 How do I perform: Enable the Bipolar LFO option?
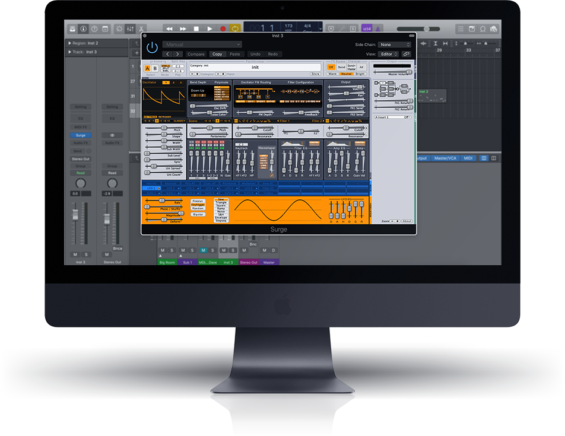tap(198, 214)
